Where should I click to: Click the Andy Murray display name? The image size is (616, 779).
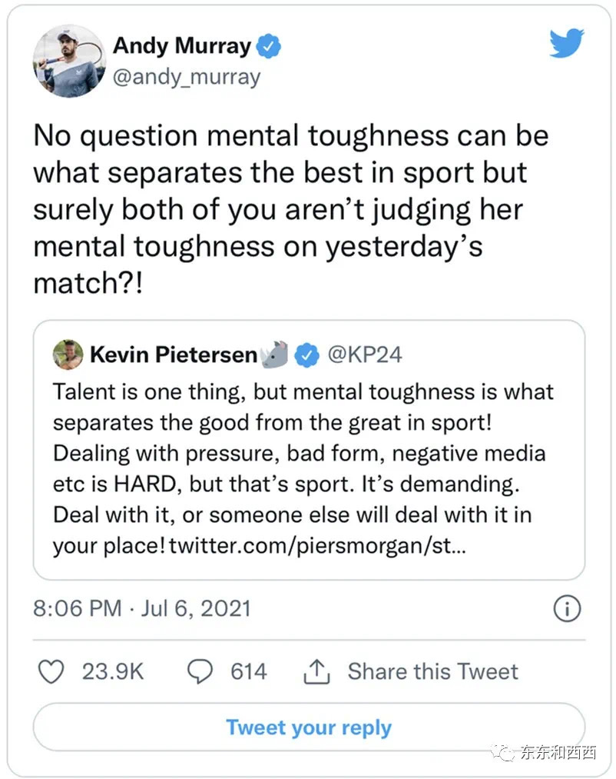point(182,46)
